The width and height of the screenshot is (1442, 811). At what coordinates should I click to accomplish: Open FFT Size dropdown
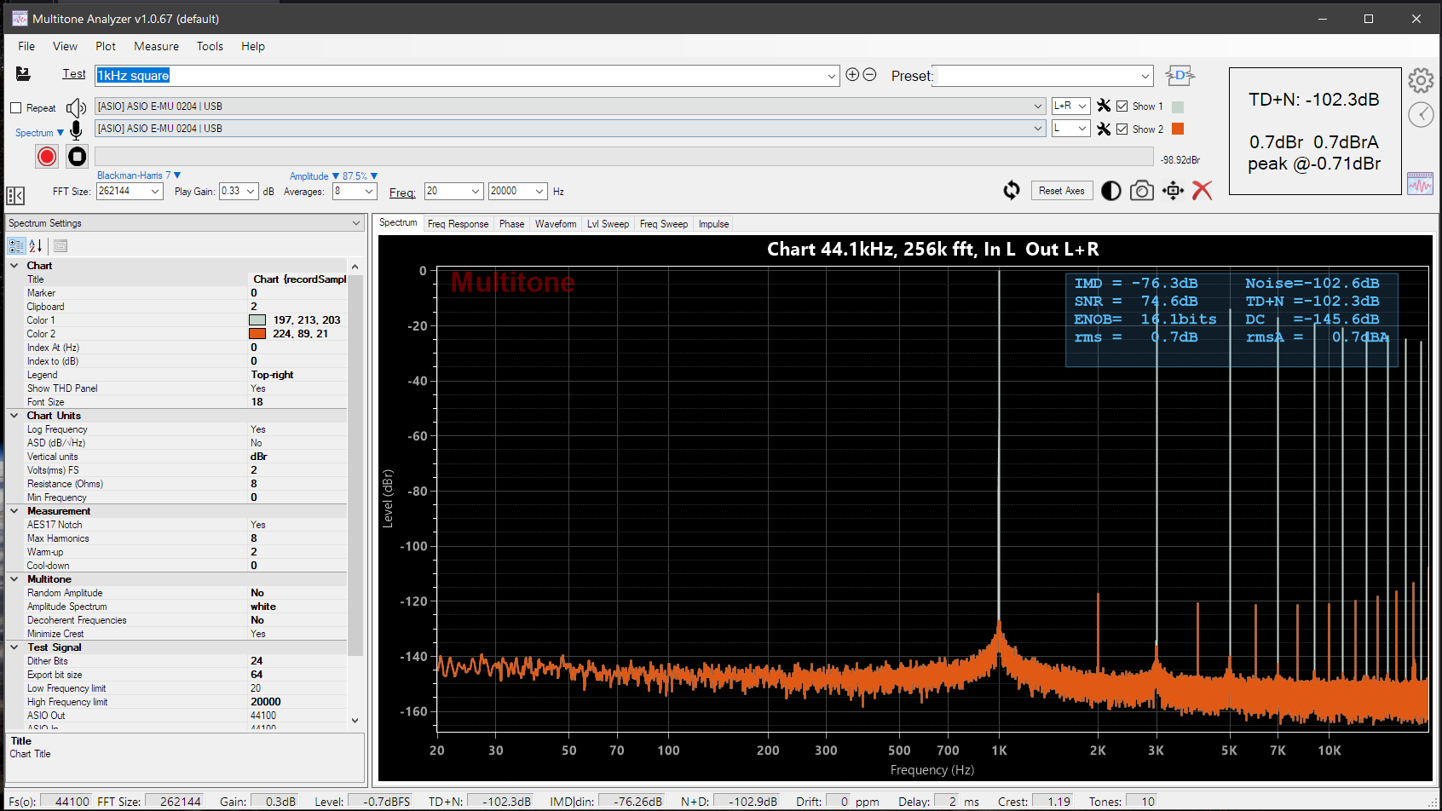(x=155, y=191)
